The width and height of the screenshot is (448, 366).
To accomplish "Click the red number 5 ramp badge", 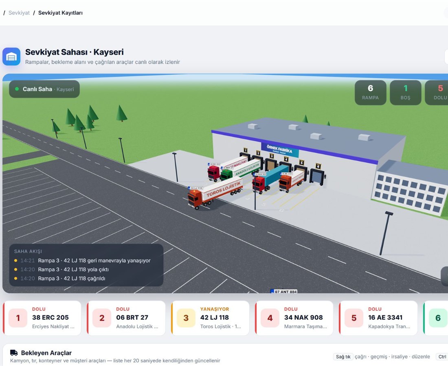I will [354, 318].
